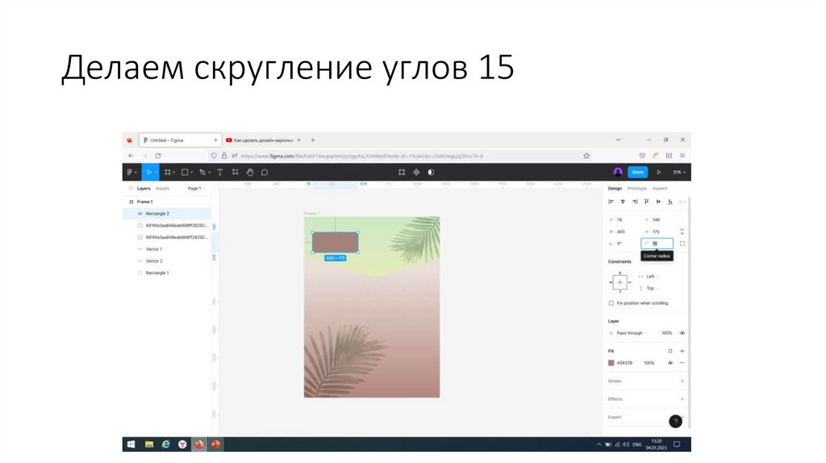Remove the A5837B fill
Viewport: 826px width, 463px height.
tap(682, 363)
